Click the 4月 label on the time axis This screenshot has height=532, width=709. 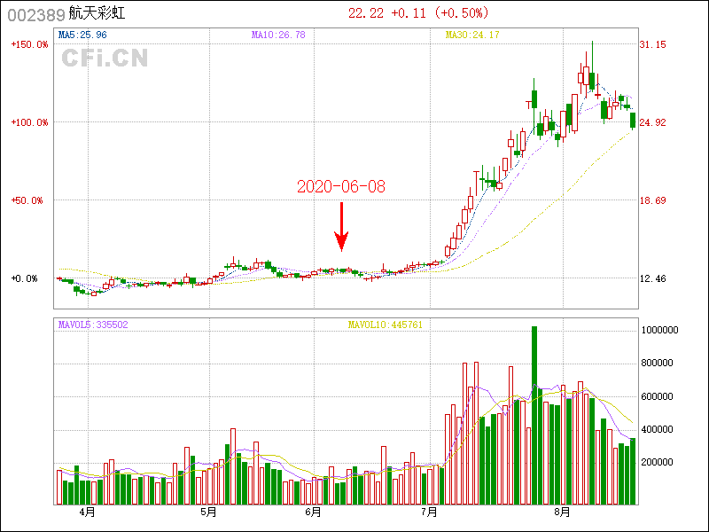pos(87,512)
